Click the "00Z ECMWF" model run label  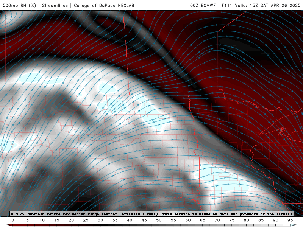click(203, 5)
